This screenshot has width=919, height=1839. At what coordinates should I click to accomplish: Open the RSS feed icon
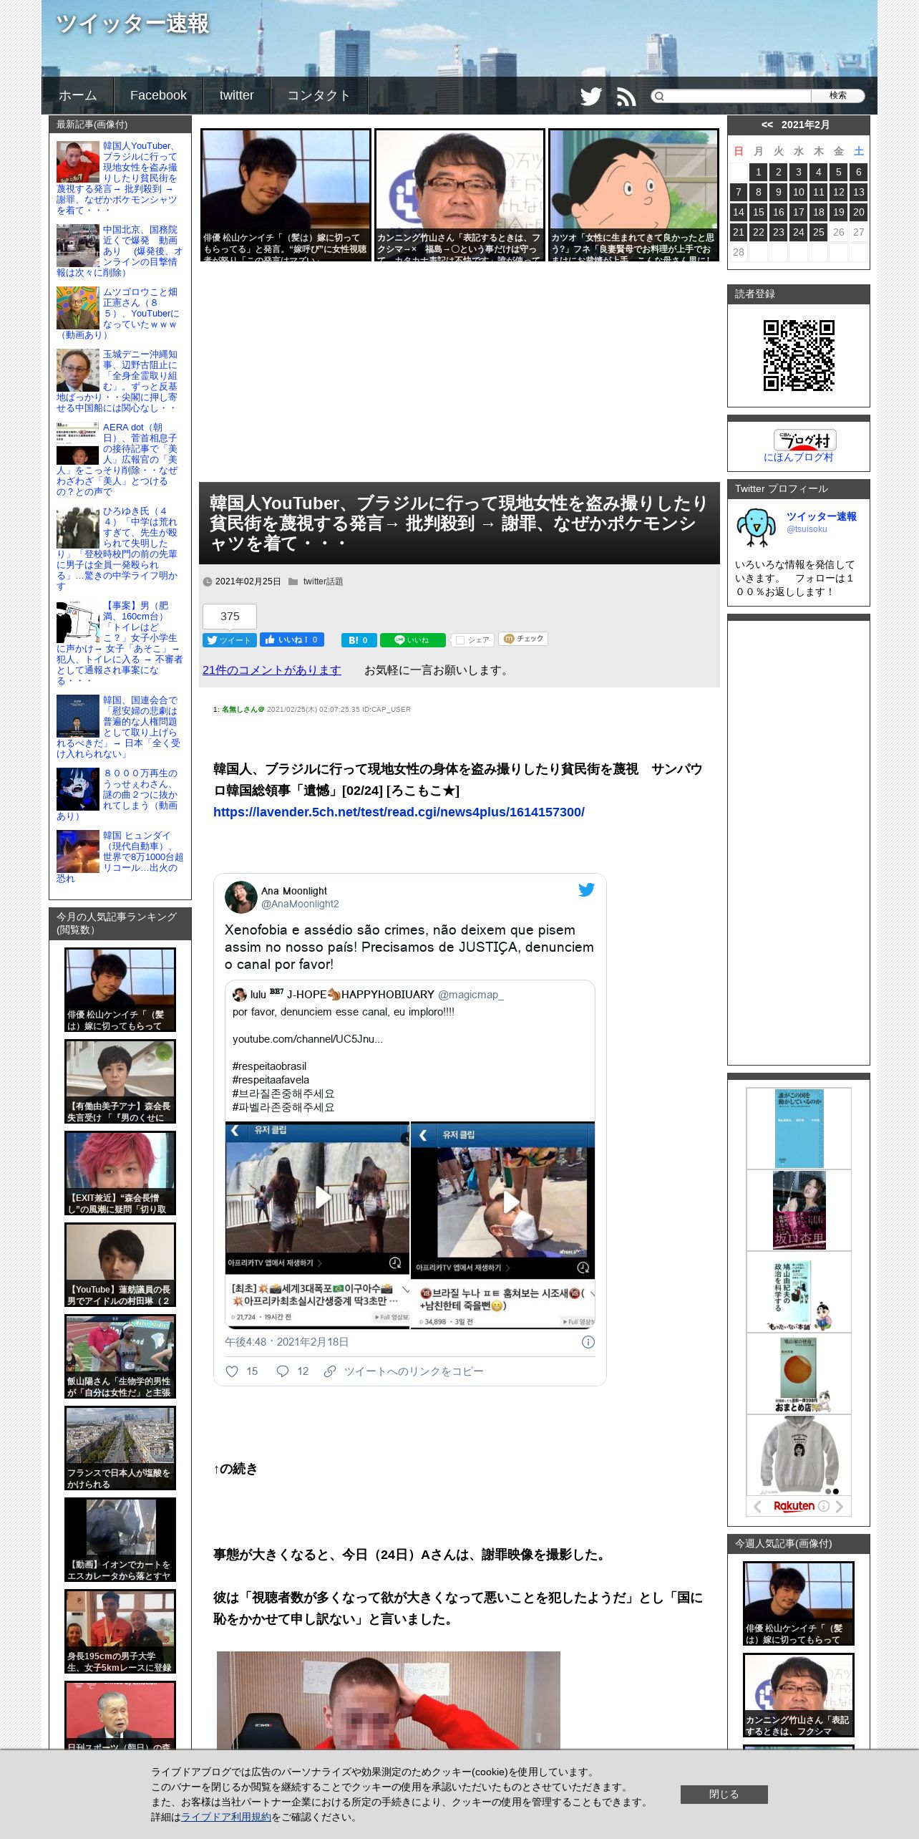click(626, 96)
